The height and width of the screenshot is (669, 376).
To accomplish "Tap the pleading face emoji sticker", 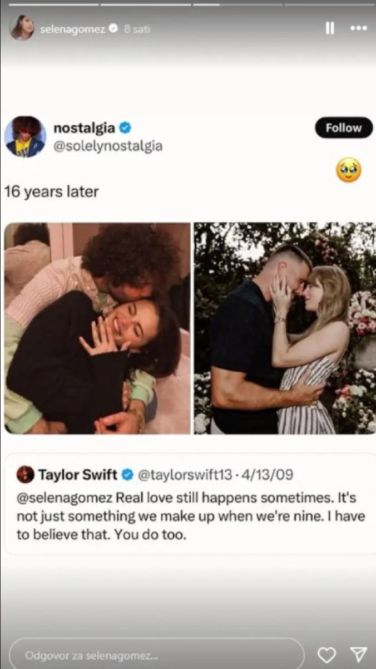I will point(349,170).
